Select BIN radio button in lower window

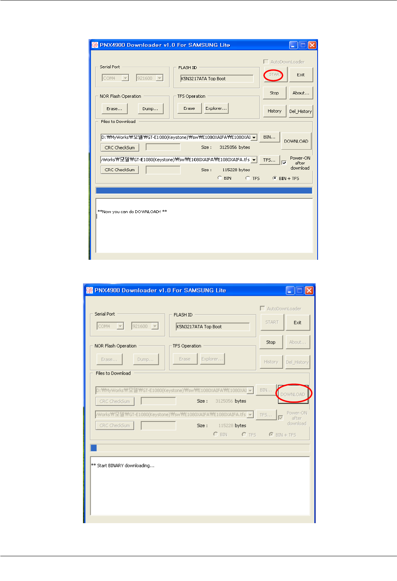(215, 434)
